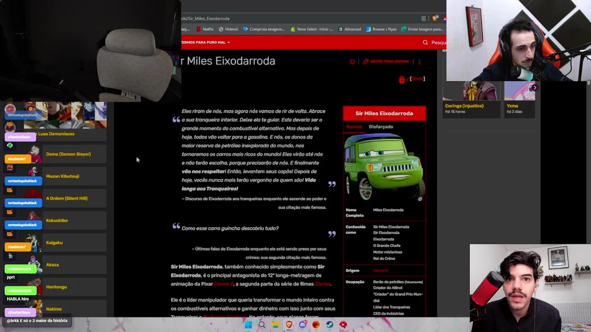The width and height of the screenshot is (591, 332).
Task: Click the Origem red link in infobox
Action: point(380,271)
